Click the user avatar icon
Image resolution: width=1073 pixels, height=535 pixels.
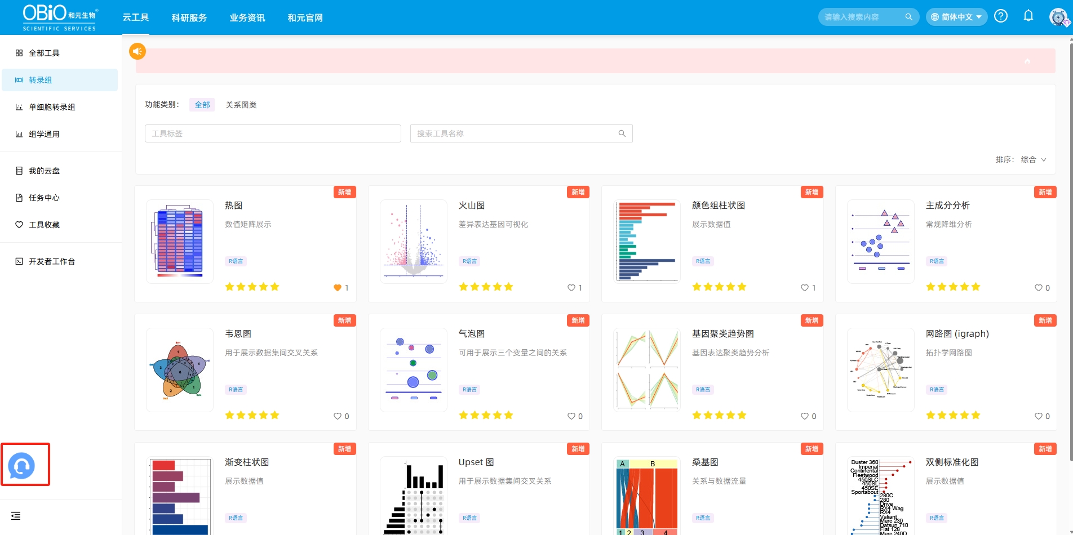(1058, 17)
